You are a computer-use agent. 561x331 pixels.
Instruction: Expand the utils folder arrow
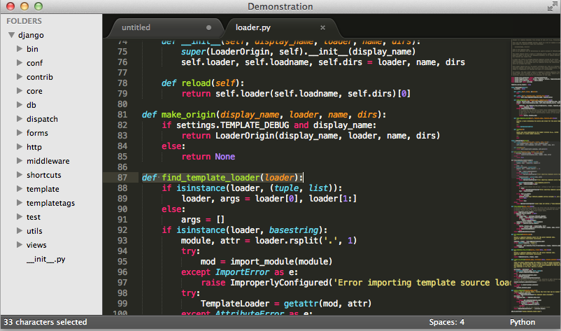click(x=20, y=230)
